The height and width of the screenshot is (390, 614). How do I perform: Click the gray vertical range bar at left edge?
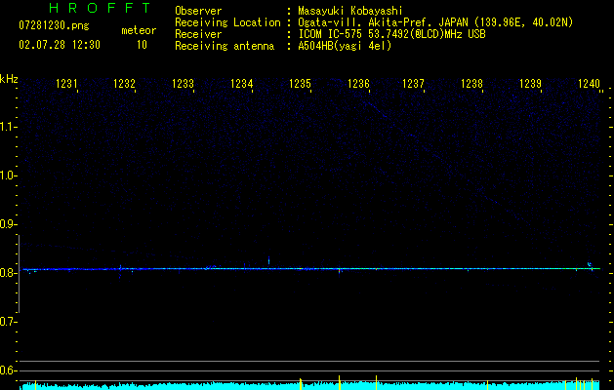coord(20,274)
